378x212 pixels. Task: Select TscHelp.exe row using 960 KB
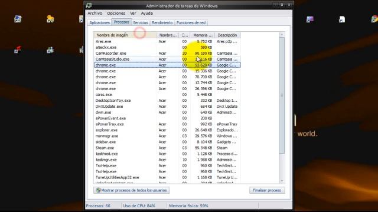(167, 165)
